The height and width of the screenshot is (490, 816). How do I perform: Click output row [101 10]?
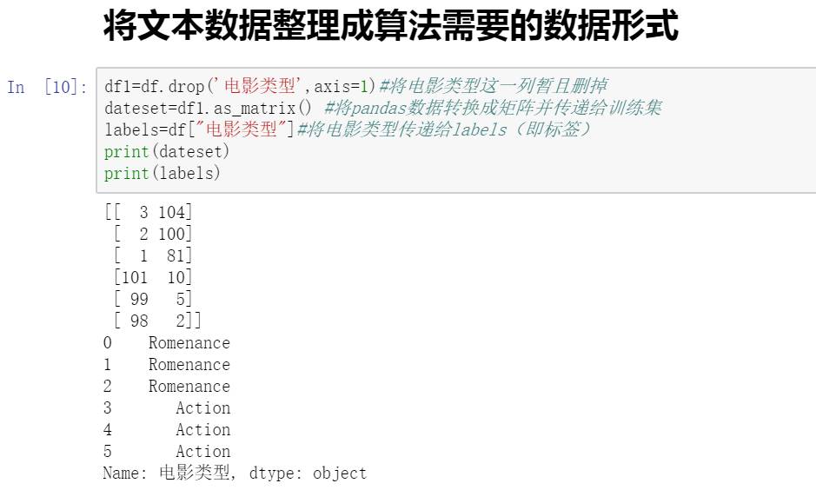pos(153,277)
